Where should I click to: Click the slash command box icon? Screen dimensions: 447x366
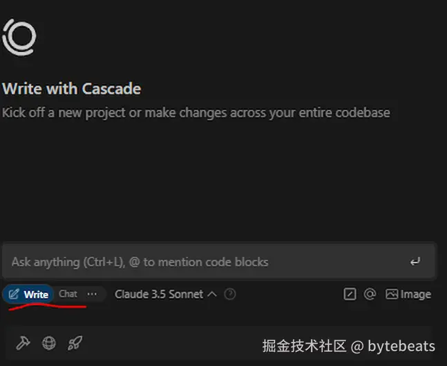click(x=350, y=294)
